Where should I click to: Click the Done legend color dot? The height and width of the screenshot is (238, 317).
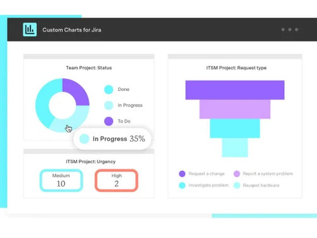[x=108, y=89]
